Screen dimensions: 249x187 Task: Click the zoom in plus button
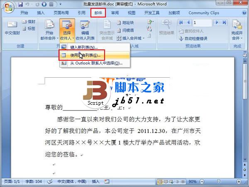(239, 182)
